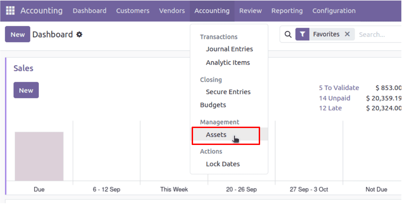Open the Configuration menu

tap(334, 11)
